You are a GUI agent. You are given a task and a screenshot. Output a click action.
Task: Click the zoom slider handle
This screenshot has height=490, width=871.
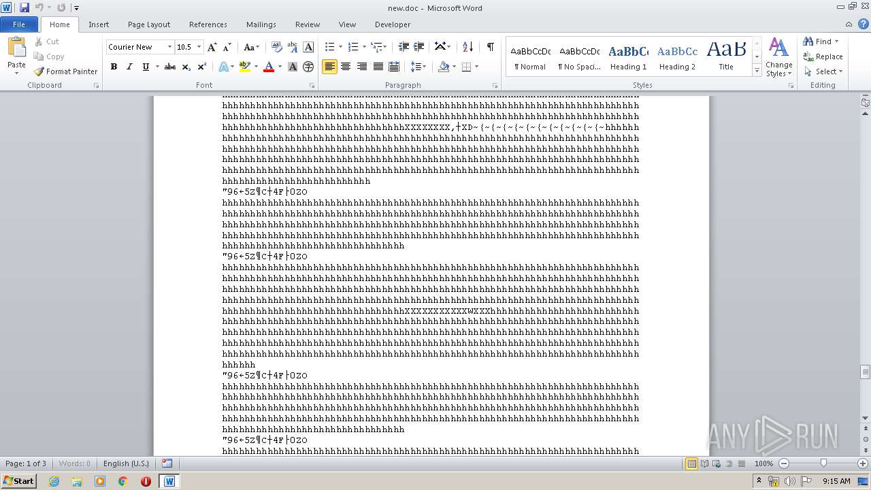[823, 463]
